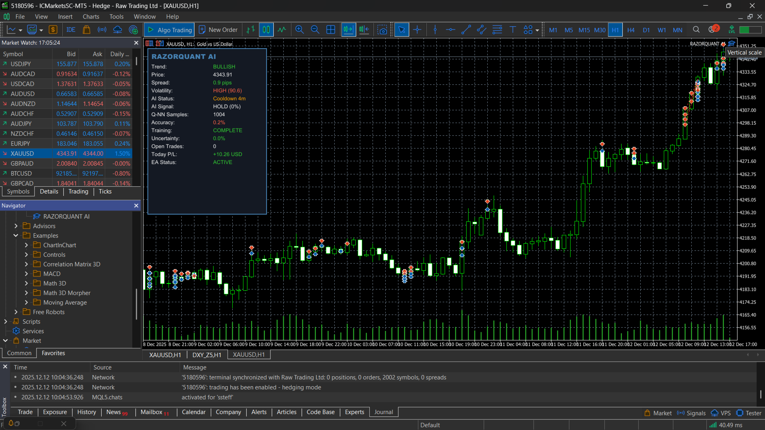Select the crosshair cursor tool
Viewport: 765px width, 430px height.
(417, 30)
